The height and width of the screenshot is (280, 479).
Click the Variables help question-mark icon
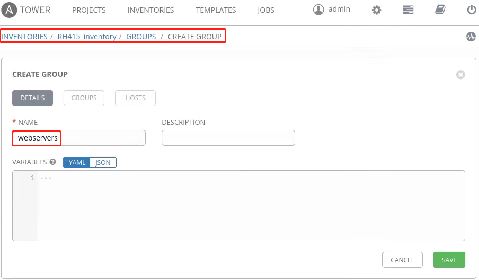tap(52, 162)
